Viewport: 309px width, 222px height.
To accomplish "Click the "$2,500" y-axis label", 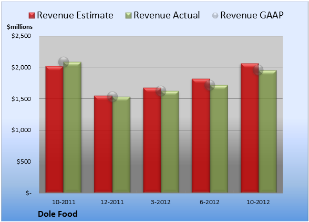I will coord(21,36).
